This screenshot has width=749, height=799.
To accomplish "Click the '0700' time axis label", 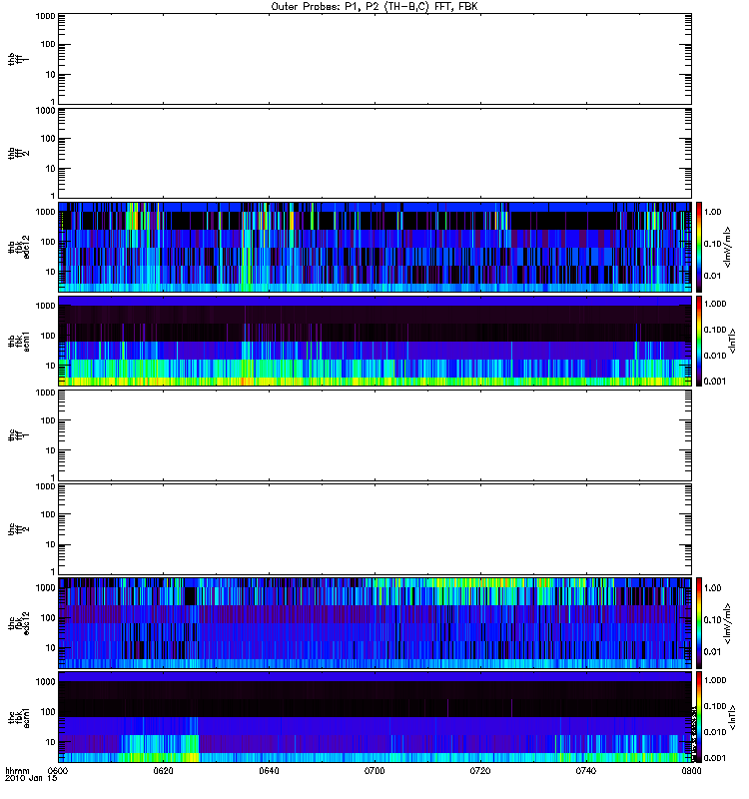I will 374,771.
